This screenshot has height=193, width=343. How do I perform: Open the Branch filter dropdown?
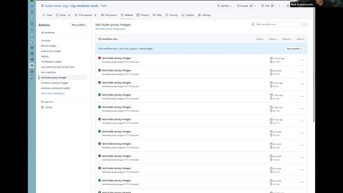pos(287,39)
